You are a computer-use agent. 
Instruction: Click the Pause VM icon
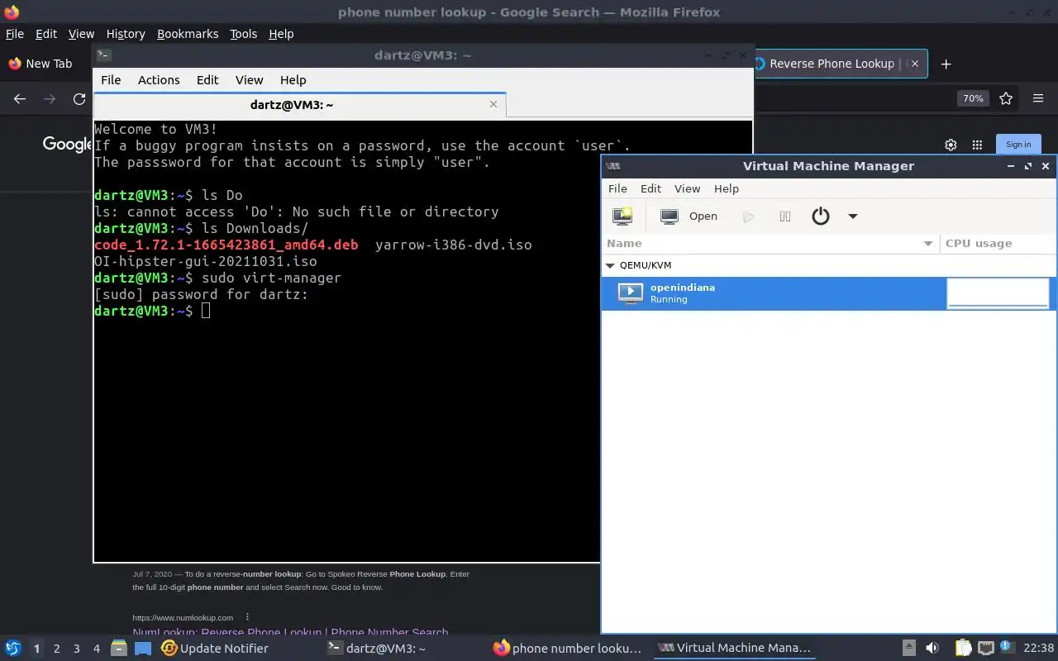click(x=785, y=216)
